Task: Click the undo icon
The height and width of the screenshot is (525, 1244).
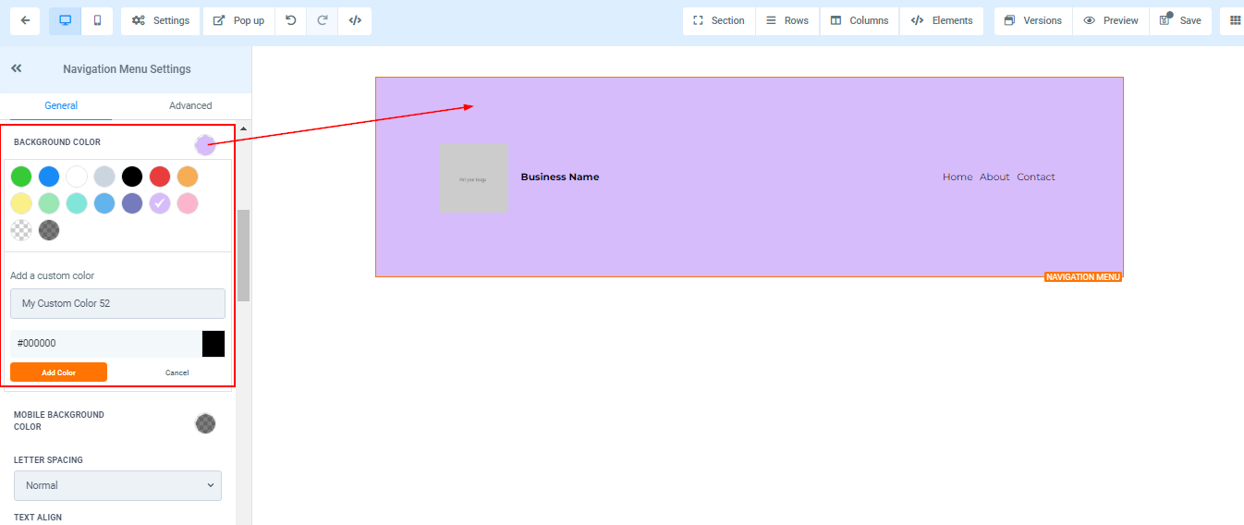Action: click(291, 20)
